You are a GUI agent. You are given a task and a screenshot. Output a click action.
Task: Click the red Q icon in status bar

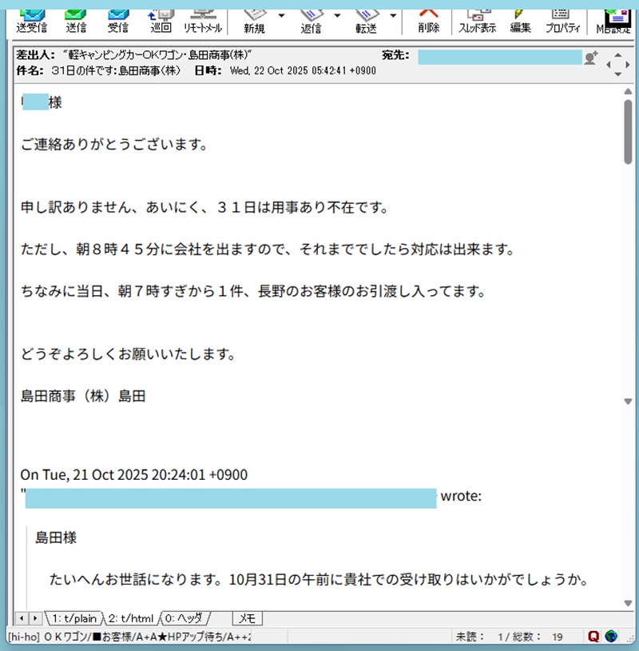593,637
